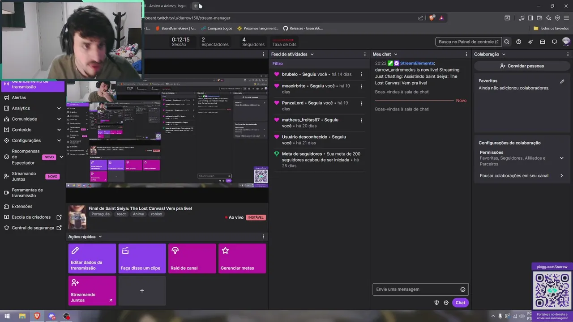This screenshot has width=573, height=322.
Task: Open the browser music note playlist icon
Action: 522,18
